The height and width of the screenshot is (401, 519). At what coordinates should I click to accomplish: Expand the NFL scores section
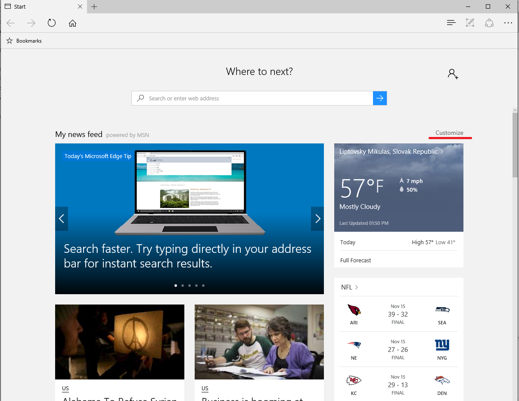[350, 287]
